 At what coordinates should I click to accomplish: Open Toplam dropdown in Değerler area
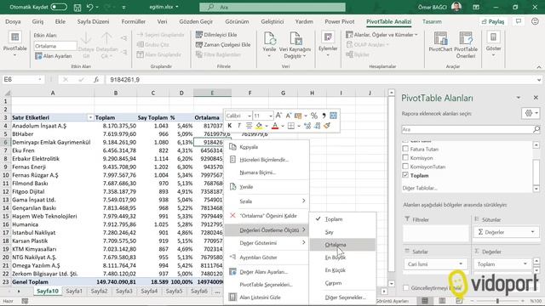point(525,264)
